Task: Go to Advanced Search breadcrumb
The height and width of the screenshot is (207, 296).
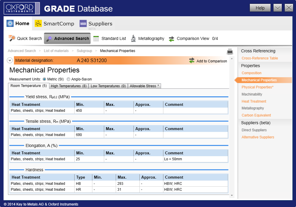Action: pos(22,51)
